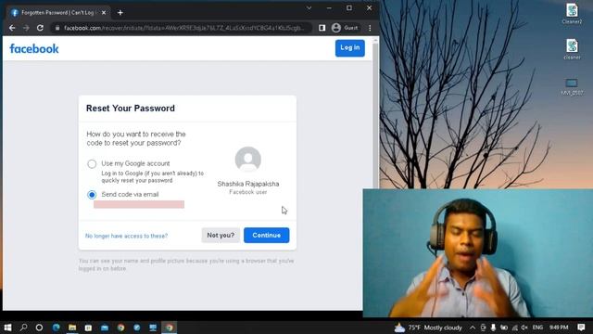Open the Mail app on taskbar
The image size is (593, 334).
(x=105, y=328)
